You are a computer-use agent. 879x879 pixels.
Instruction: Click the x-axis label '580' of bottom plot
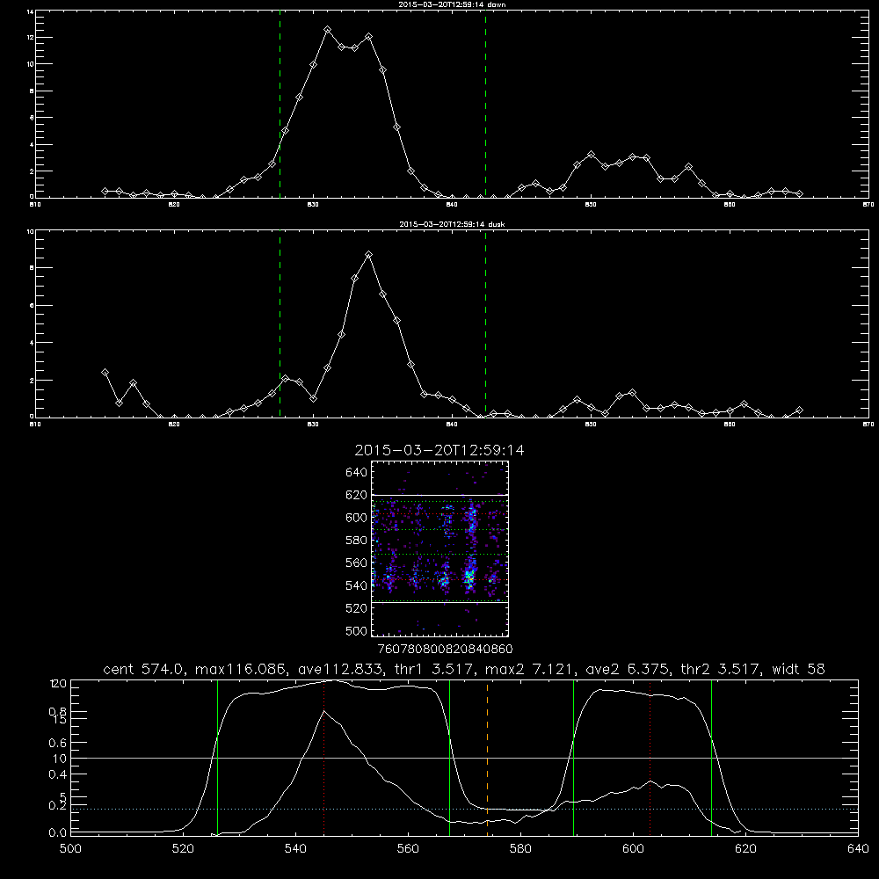[x=520, y=849]
